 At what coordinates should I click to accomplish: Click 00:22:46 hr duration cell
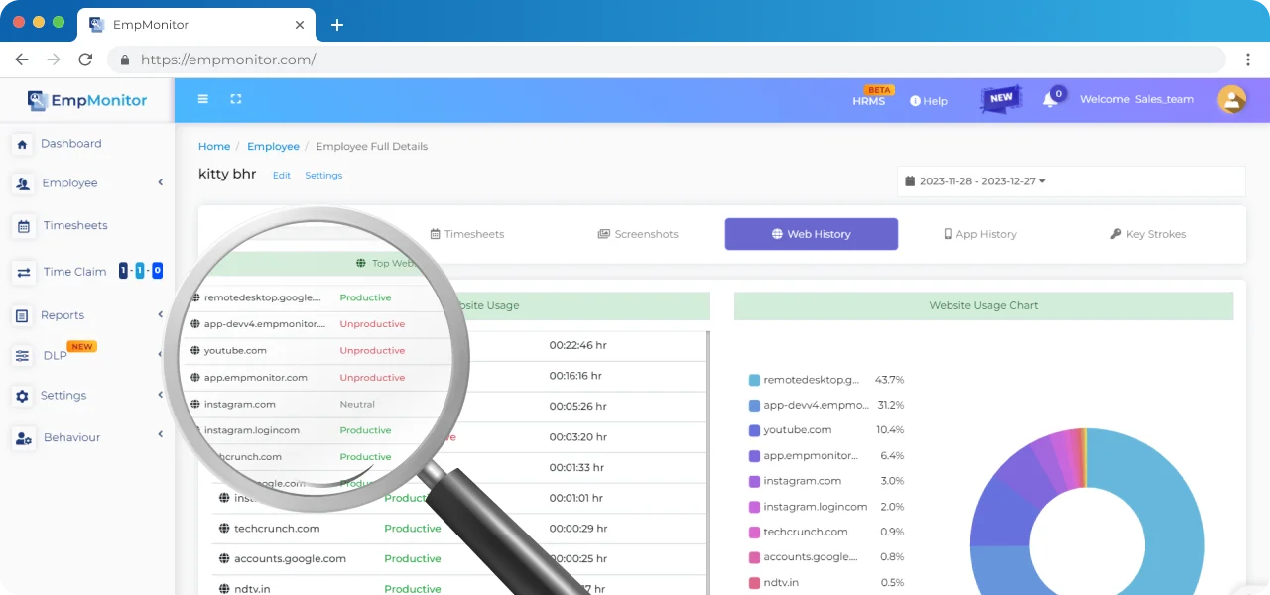click(x=577, y=346)
